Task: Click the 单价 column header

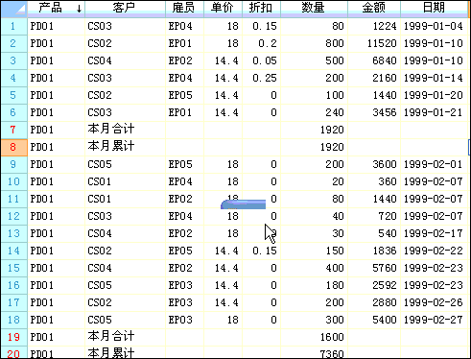Action: 223,8
